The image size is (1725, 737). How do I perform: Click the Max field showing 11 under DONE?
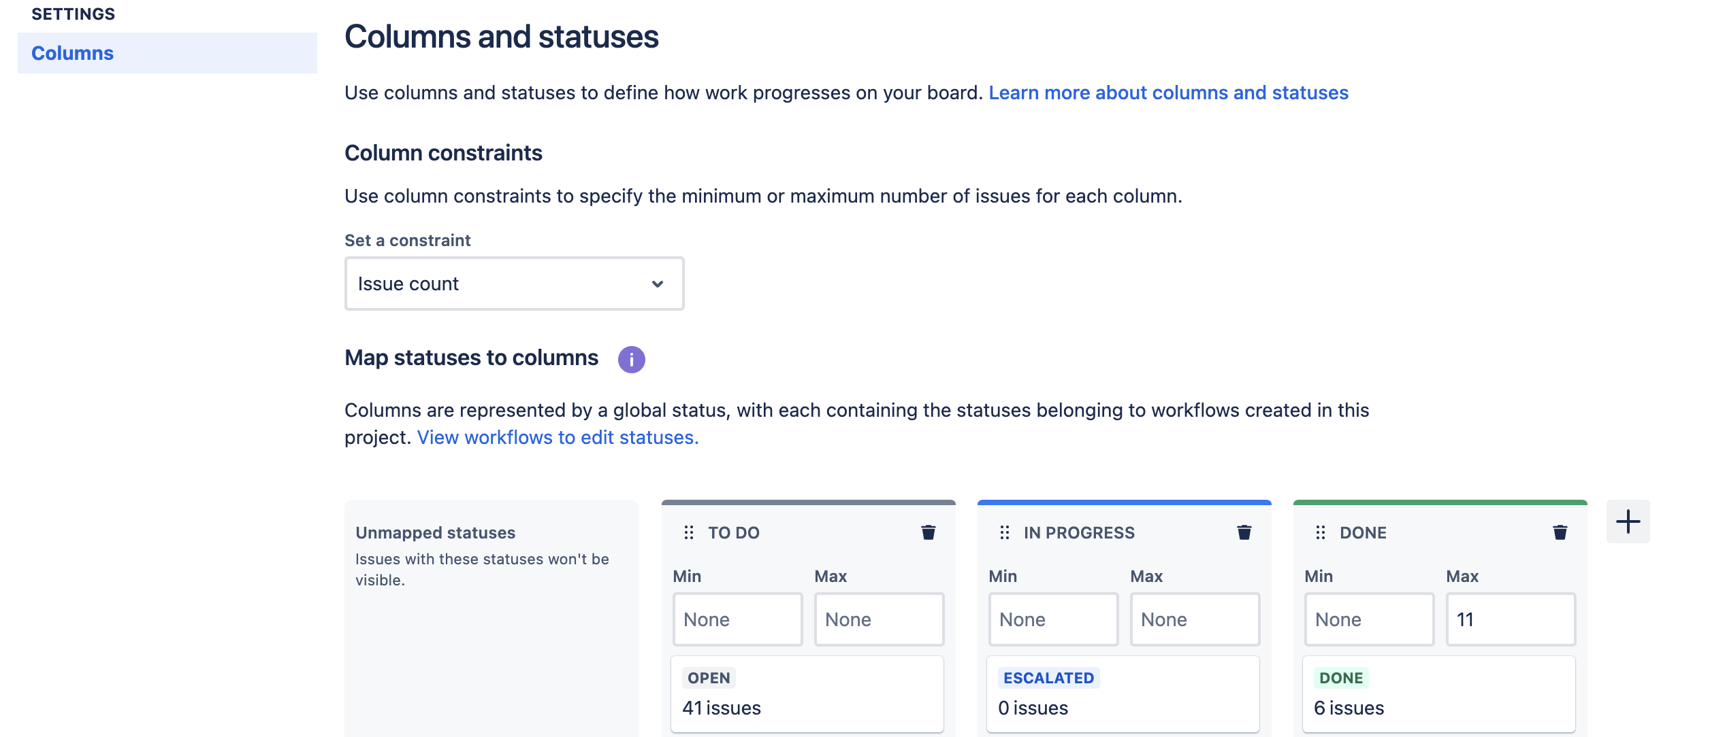point(1510,619)
